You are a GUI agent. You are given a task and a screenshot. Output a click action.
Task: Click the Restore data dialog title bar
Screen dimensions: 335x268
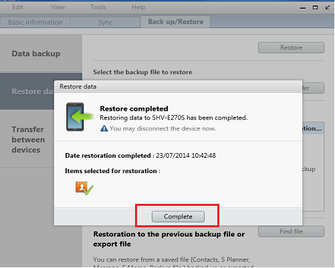point(178,87)
